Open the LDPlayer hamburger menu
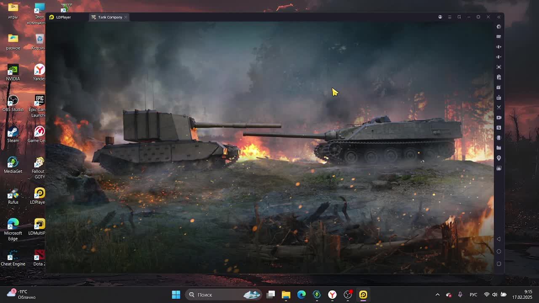Viewport: 539px width, 303px height. click(x=449, y=17)
